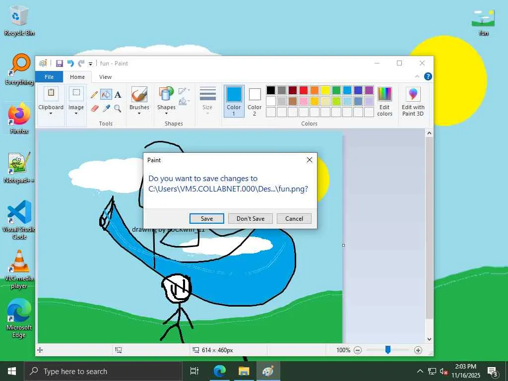Open Task View on the taskbar
The image size is (508, 381).
(194, 371)
